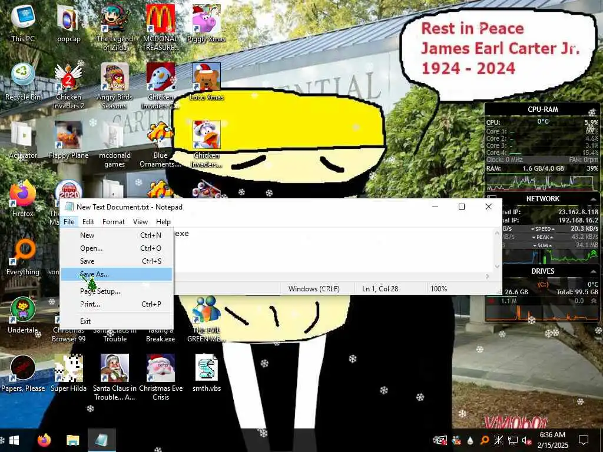
Task: Choose Exit in the File menu
Action: (x=116, y=321)
